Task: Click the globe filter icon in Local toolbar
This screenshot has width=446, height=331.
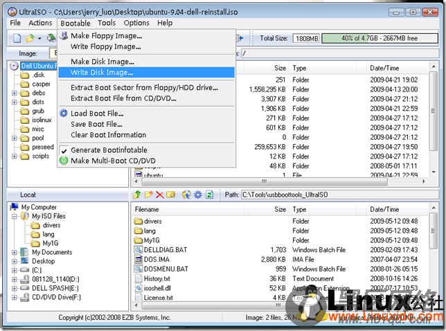Action: pyautogui.click(x=186, y=195)
